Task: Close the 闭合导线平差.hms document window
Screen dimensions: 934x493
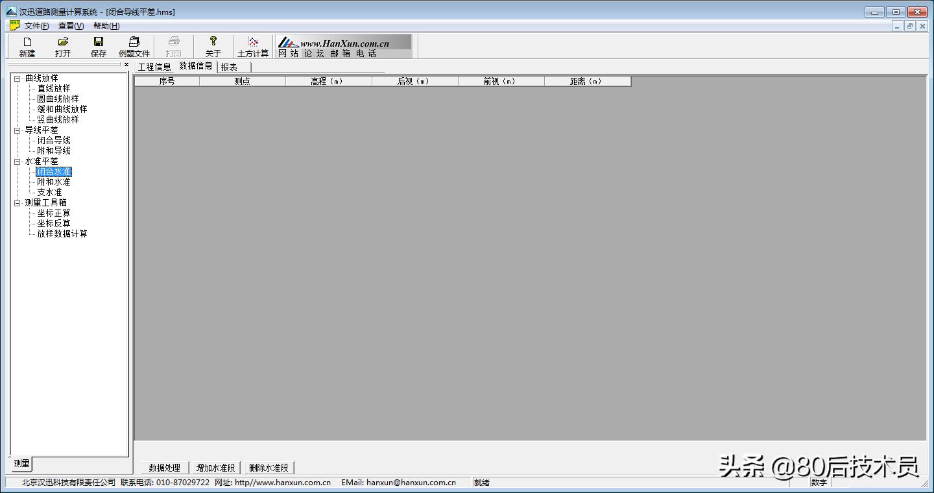Action: point(922,26)
